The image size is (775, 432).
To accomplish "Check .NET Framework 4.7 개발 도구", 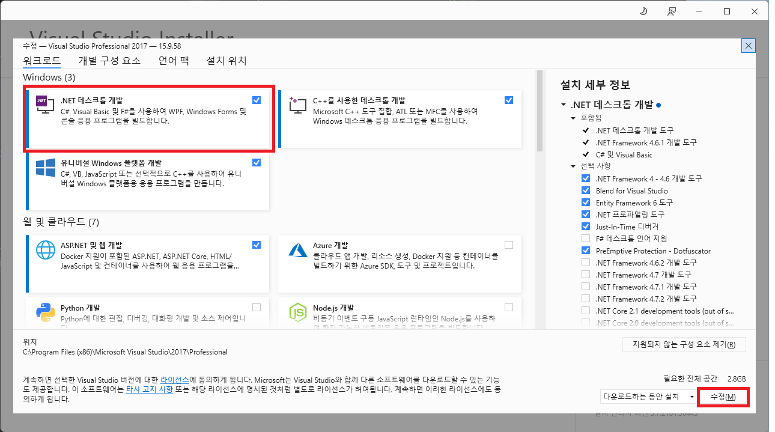I will coord(586,275).
